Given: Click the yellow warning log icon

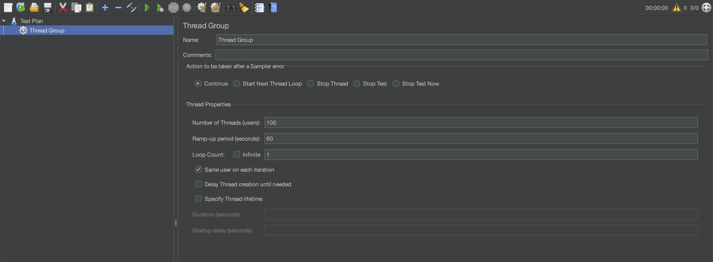Looking at the screenshot, I should tap(676, 8).
